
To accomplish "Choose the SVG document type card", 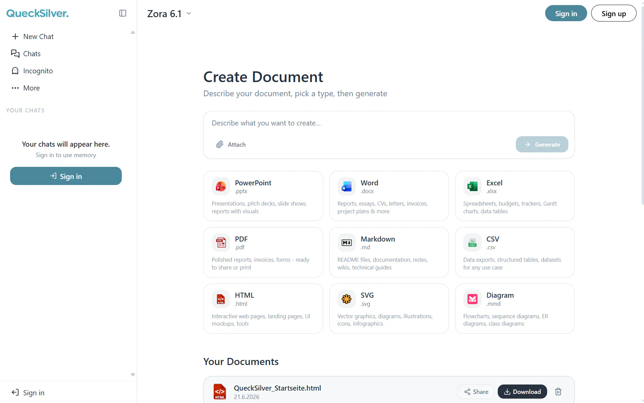I will point(389,308).
